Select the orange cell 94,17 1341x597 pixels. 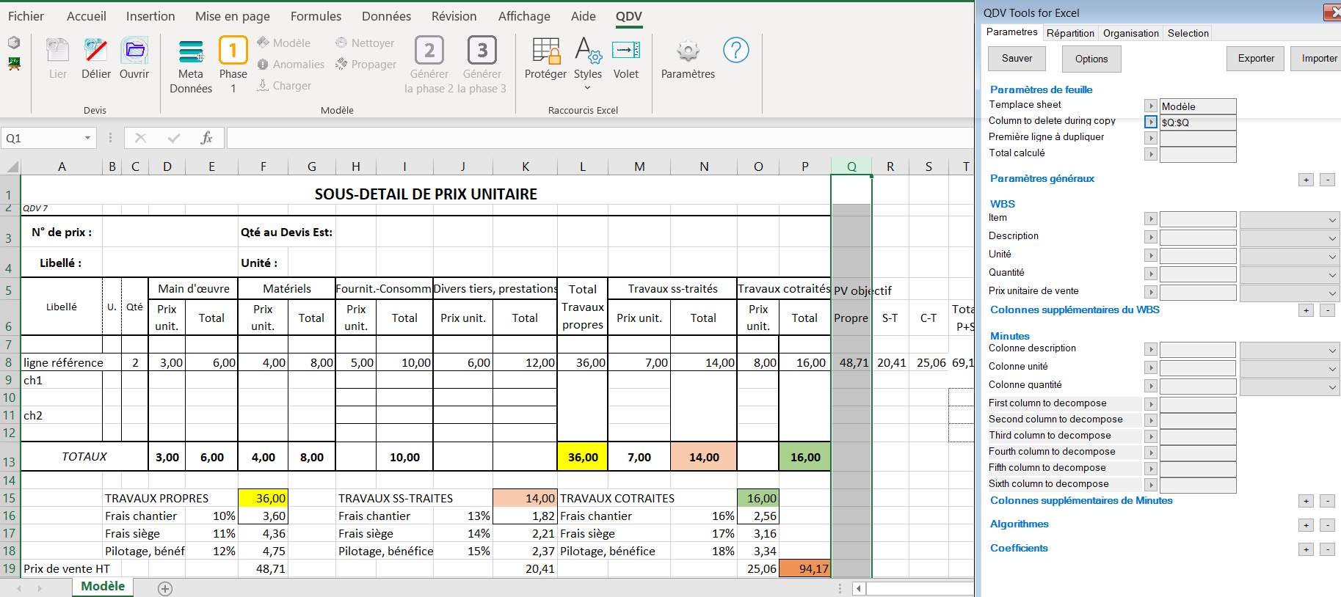pyautogui.click(x=805, y=568)
